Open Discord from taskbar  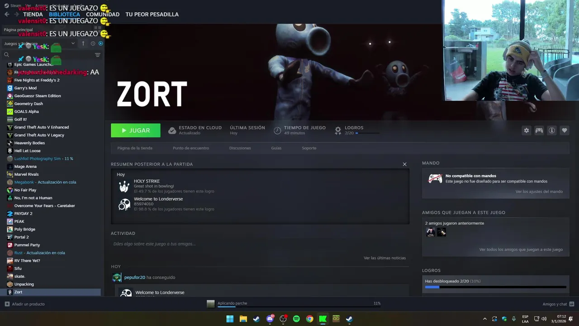pos(270,319)
